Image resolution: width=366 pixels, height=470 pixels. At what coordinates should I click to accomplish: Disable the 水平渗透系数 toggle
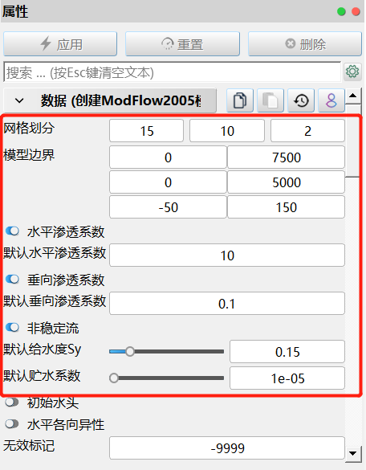point(12,231)
